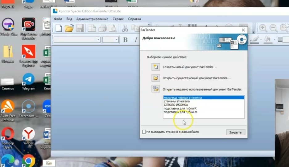Click the Save floppy disk icon
The width and height of the screenshot is (289, 167).
(80, 28)
